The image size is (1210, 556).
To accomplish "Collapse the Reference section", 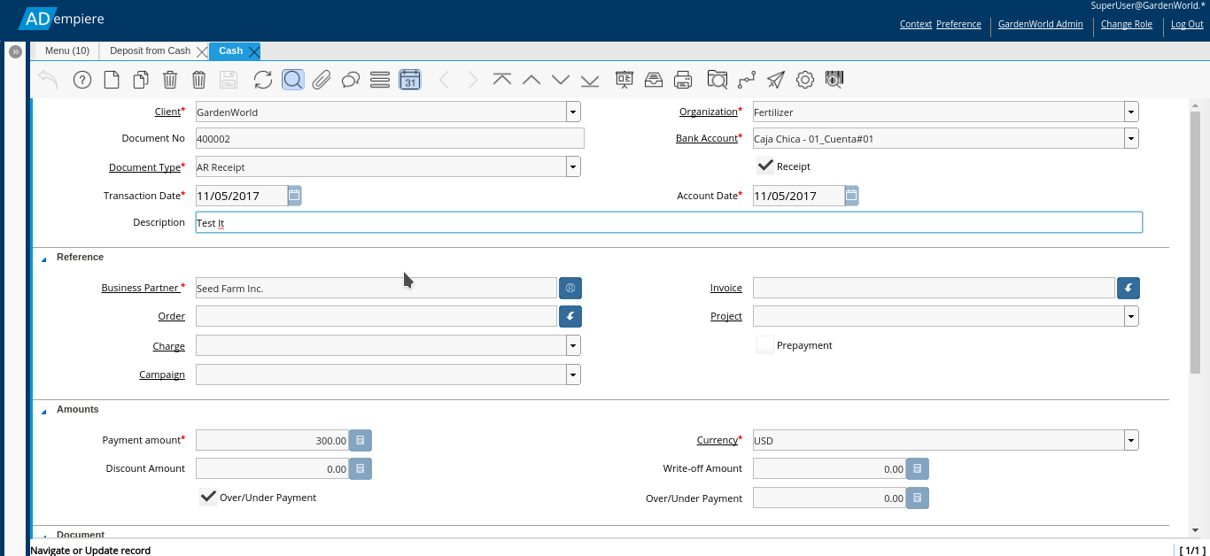I will tap(43, 257).
